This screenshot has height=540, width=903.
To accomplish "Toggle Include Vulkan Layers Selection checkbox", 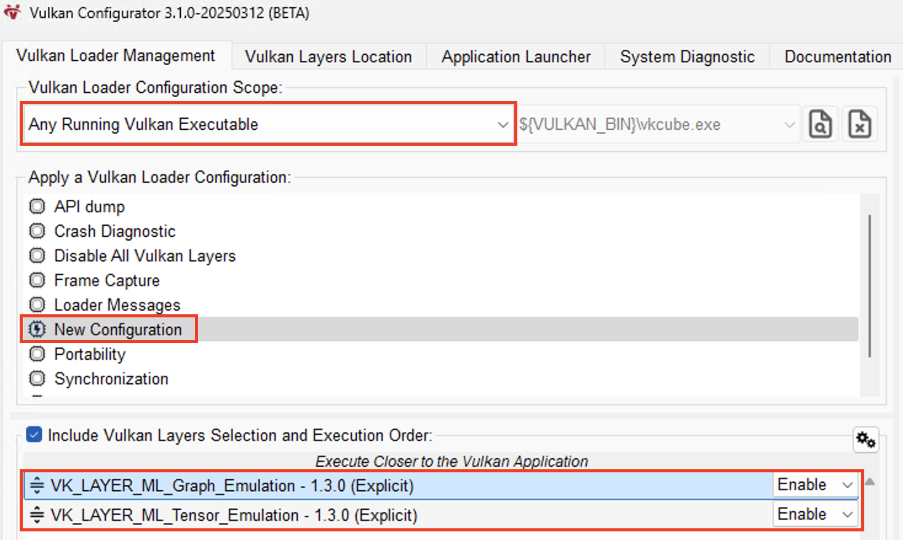I will pyautogui.click(x=34, y=435).
